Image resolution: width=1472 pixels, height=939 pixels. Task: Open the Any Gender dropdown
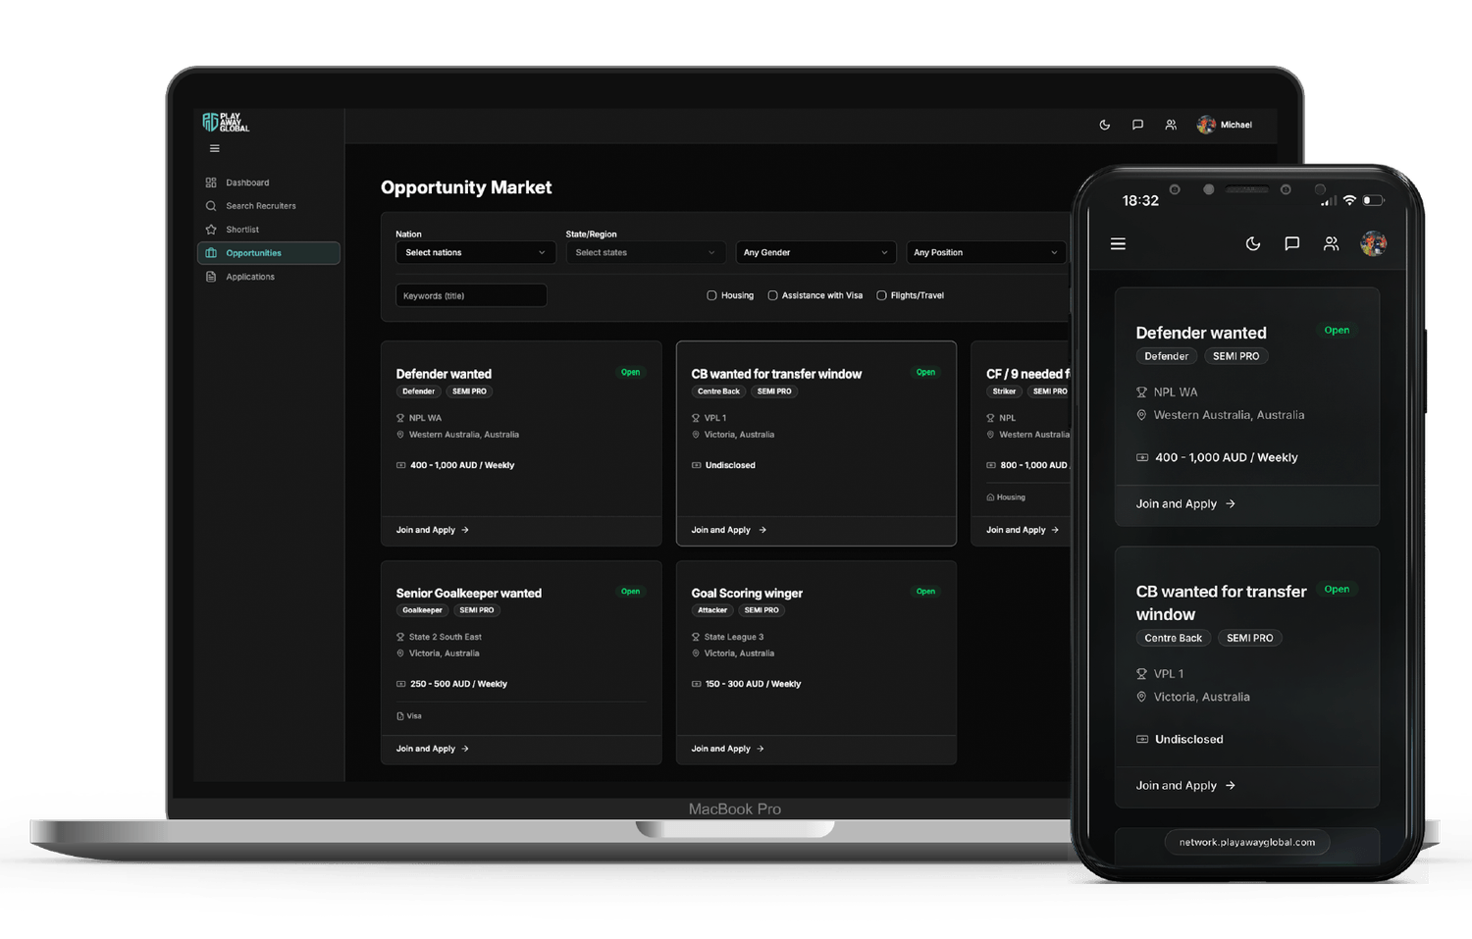point(816,252)
